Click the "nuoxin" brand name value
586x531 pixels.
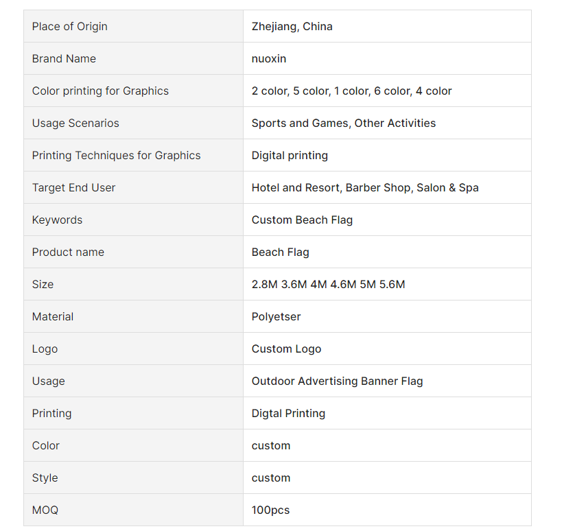269,59
